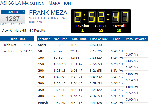Click the South Pasadena, CA location text
Viewport: 163px width, 107px height.
click(47, 18)
